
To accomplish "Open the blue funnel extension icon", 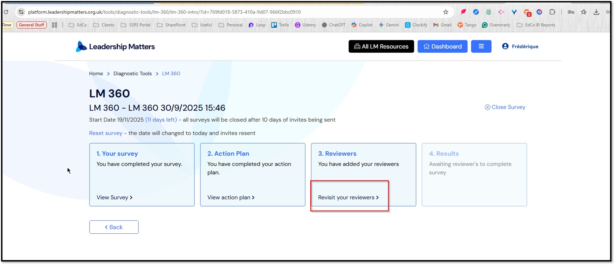I will [514, 12].
